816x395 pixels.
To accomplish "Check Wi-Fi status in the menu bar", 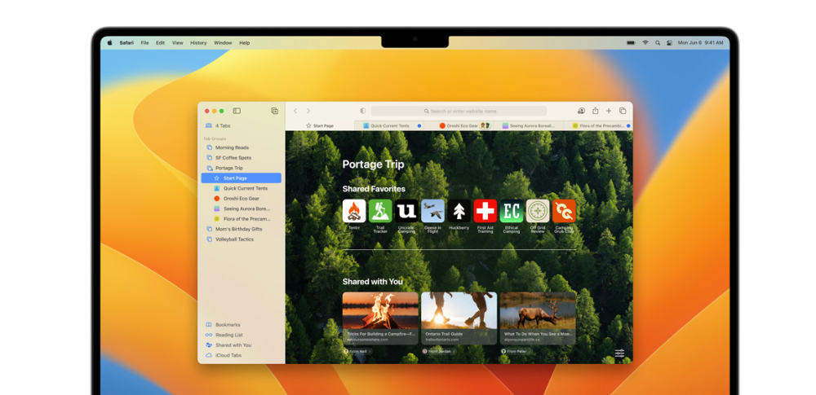I will [x=645, y=42].
